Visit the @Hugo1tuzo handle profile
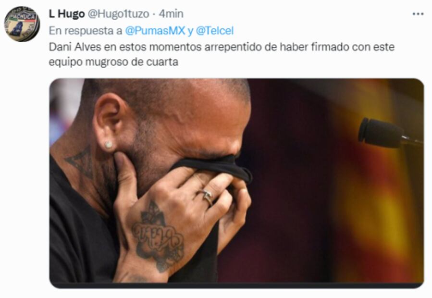This screenshot has height=298, width=432. pos(119,14)
